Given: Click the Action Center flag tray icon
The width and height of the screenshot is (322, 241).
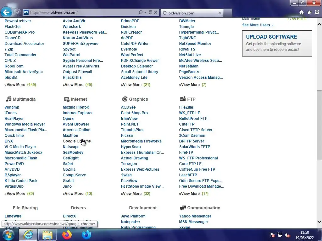Looking at the screenshot, I should pyautogui.click(x=272, y=235).
